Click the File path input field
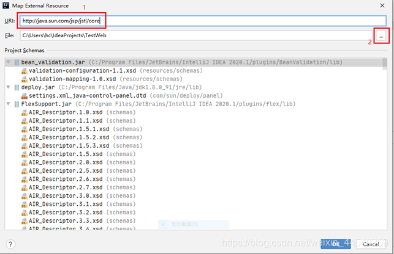 [x=196, y=35]
